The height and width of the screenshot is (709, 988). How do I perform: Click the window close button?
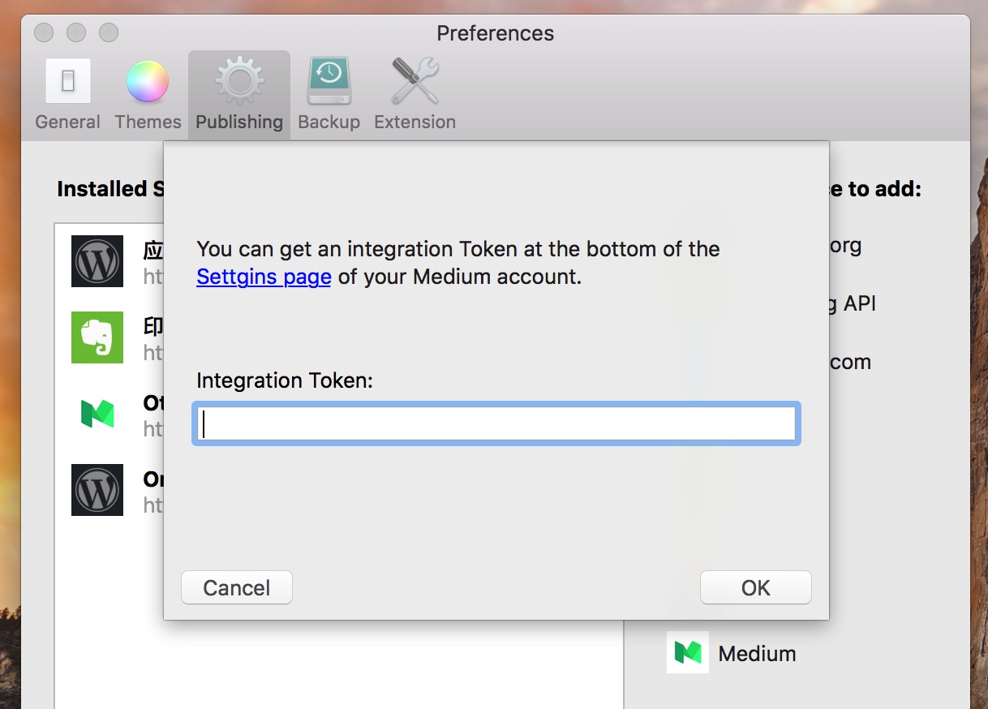click(44, 32)
